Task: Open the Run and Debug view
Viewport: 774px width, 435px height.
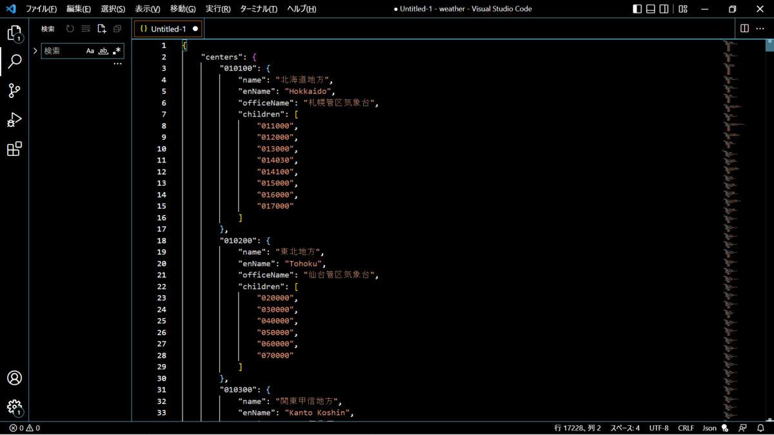Action: coord(14,120)
